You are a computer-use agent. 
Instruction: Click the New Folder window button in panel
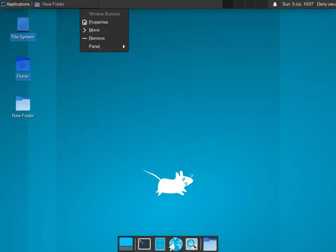tap(66, 4)
